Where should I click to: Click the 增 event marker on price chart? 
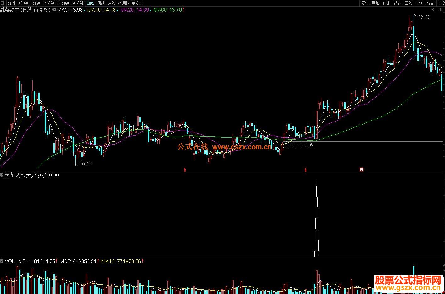coord(362,170)
